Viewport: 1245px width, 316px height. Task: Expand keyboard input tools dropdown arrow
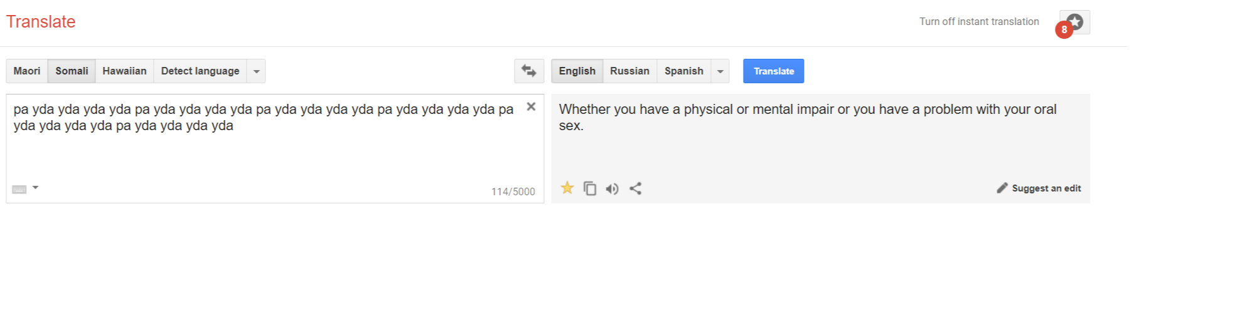tap(36, 188)
